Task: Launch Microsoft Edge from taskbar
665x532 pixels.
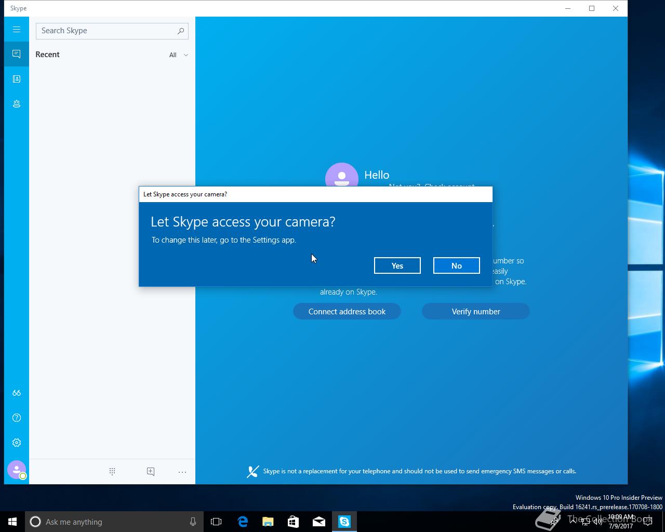Action: click(243, 522)
